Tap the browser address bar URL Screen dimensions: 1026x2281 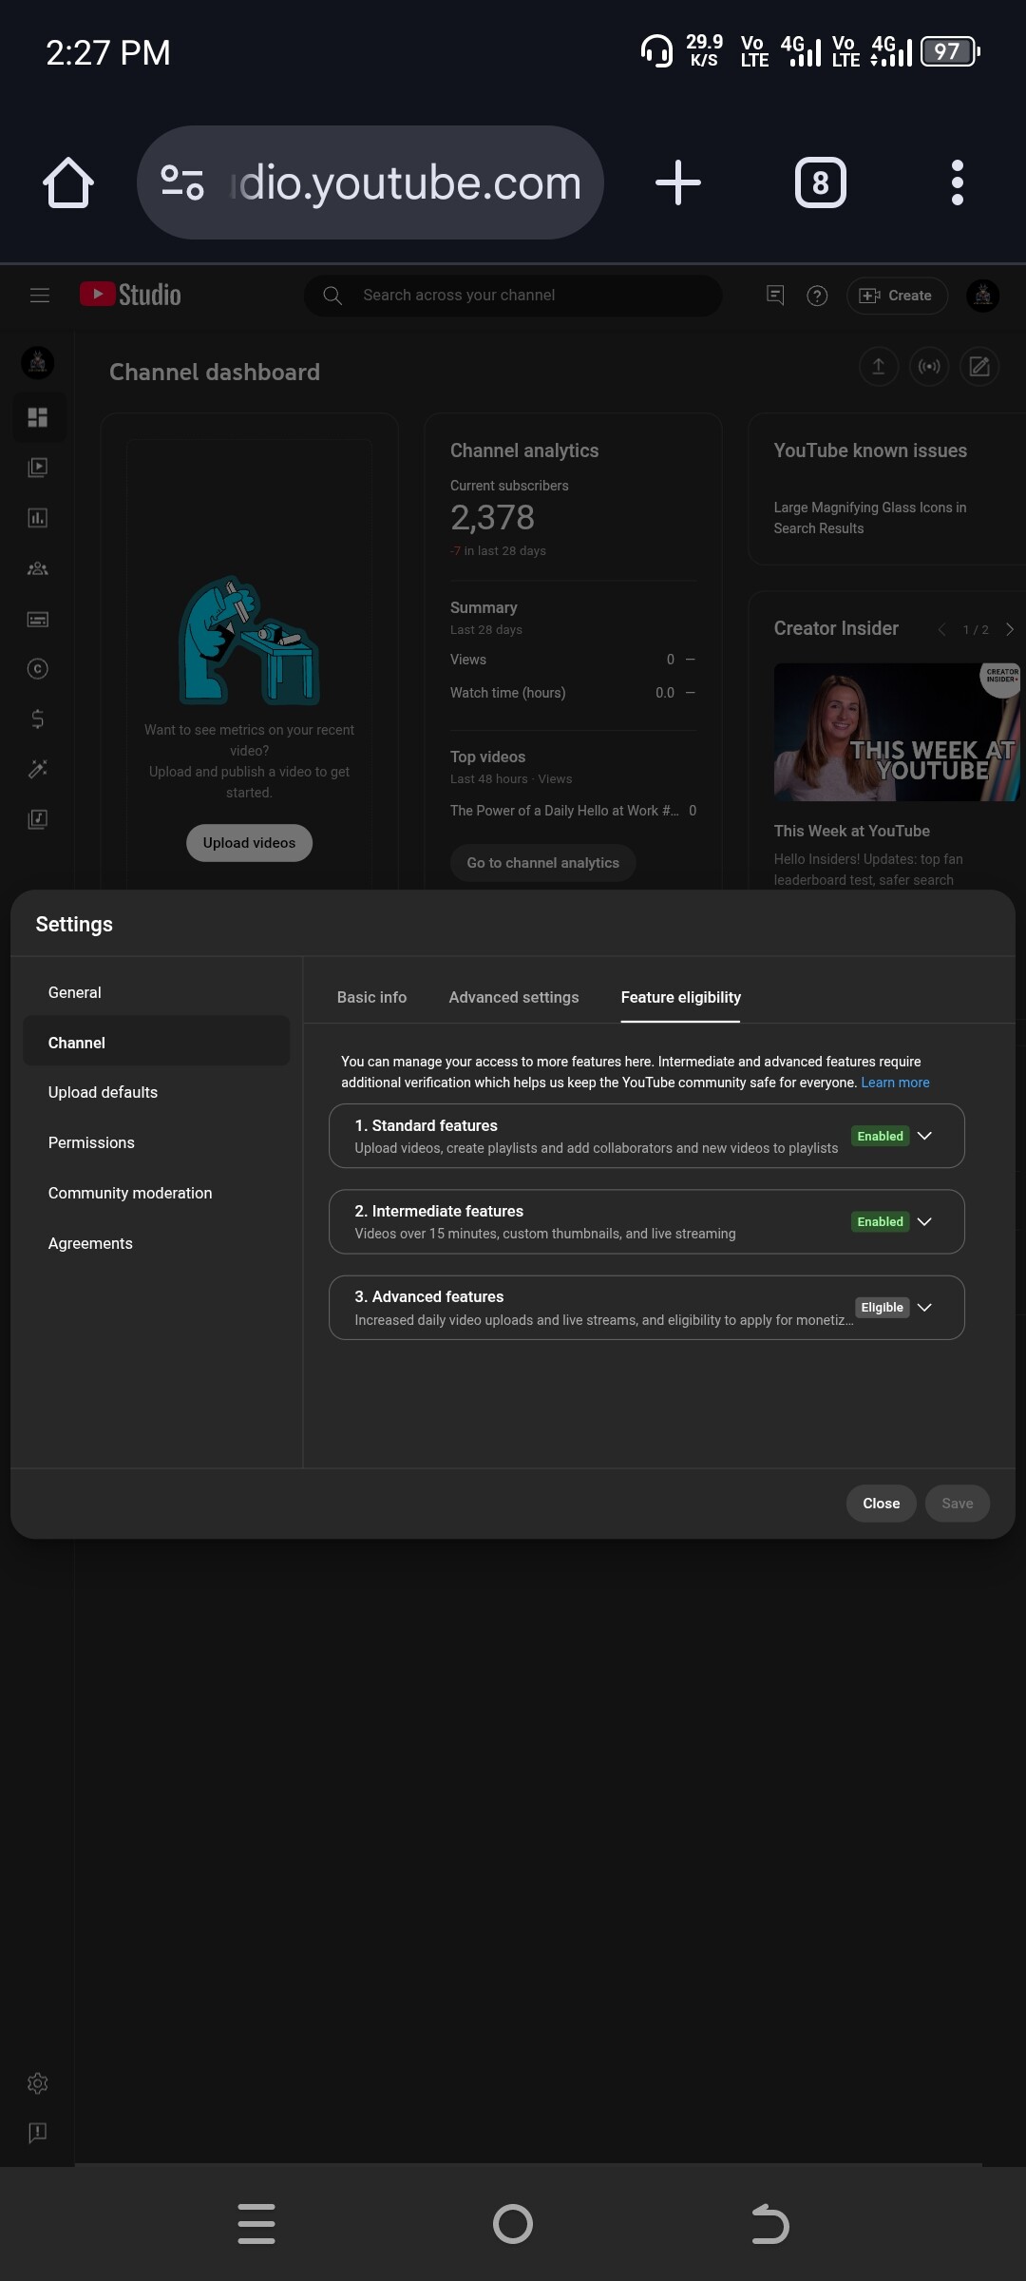pyautogui.click(x=407, y=182)
